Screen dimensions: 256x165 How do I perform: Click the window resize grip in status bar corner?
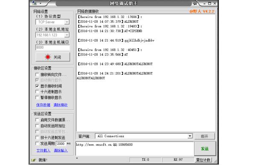[216, 162]
